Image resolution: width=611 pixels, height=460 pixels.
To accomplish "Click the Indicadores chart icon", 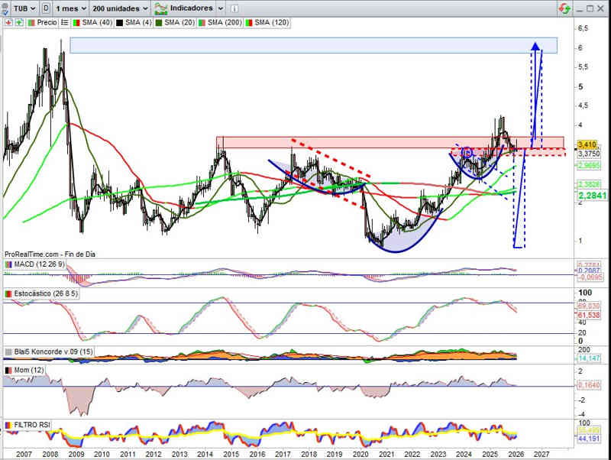I will coord(162,8).
